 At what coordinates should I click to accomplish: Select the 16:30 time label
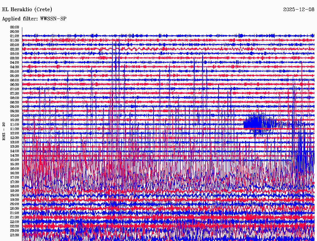(x=15, y=173)
